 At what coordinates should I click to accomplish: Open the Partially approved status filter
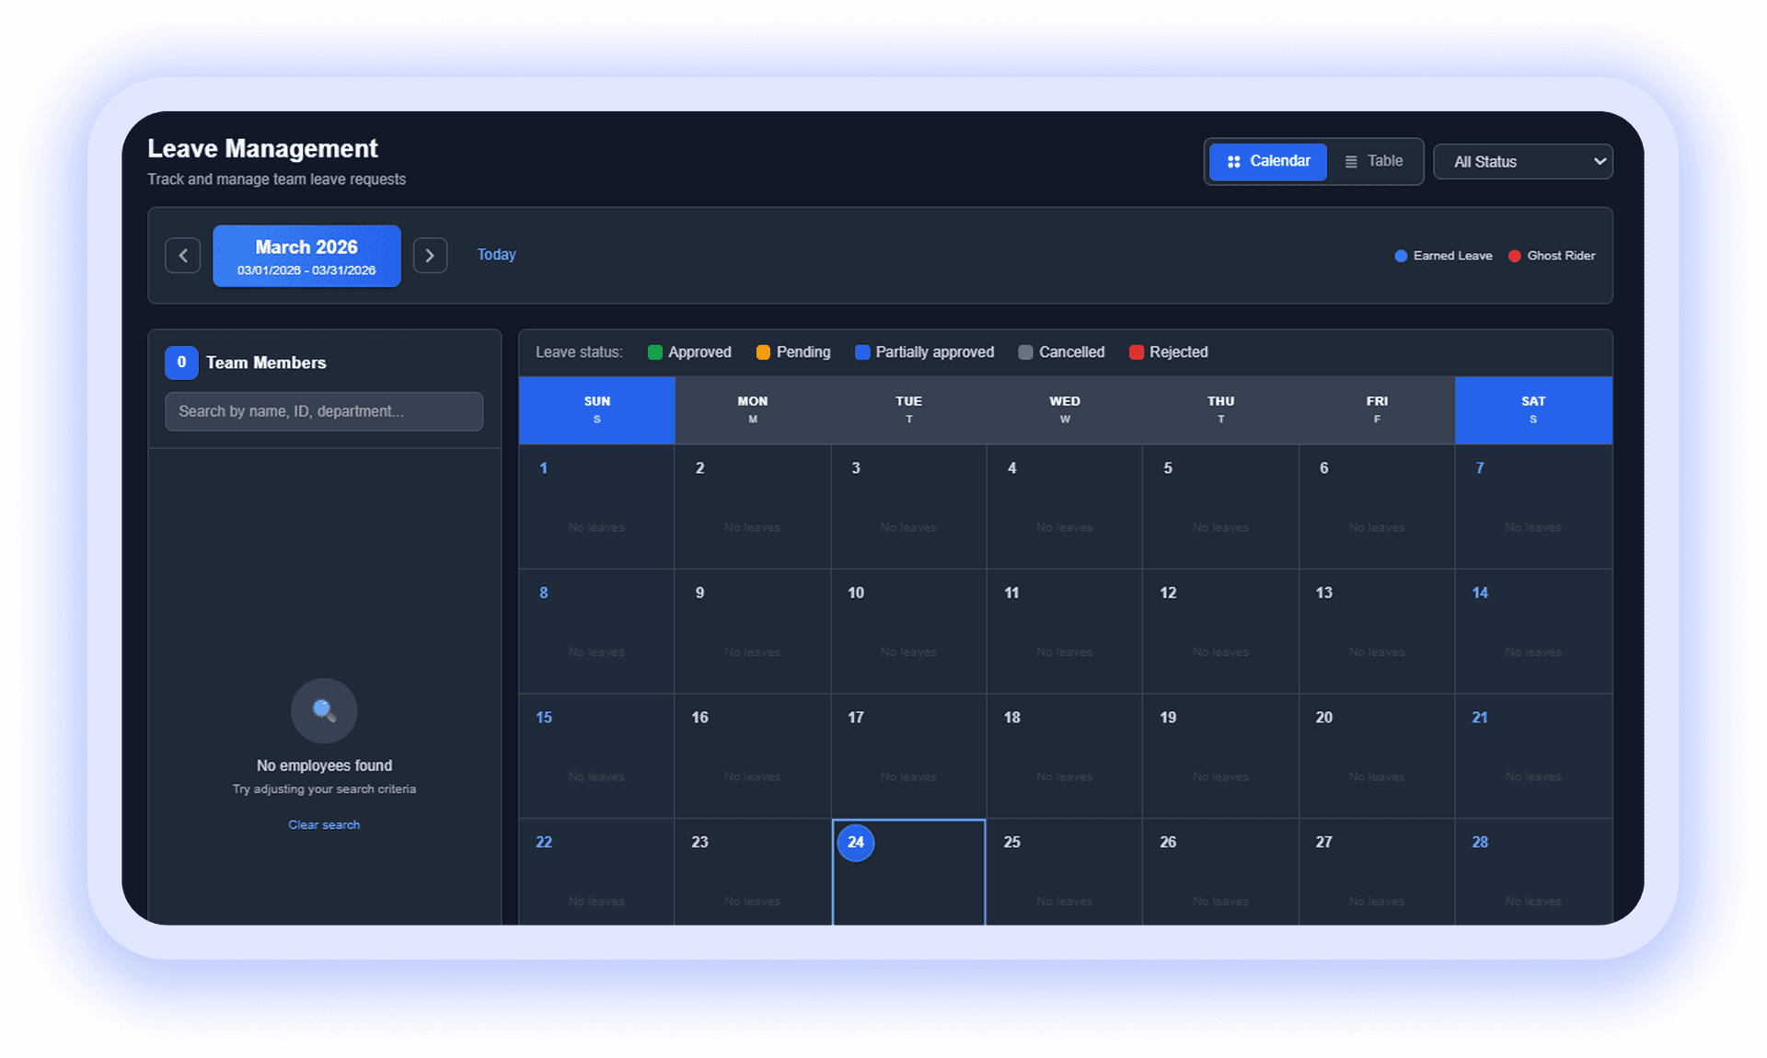pos(924,352)
